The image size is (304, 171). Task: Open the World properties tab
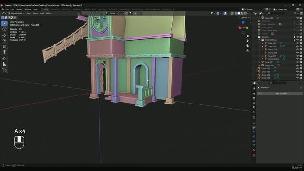[254, 112]
